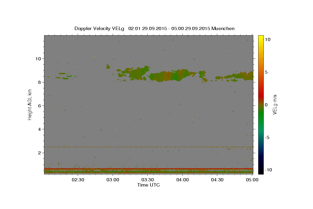
Task: Click the 'VELg m/s' colorbar label
Action: [275, 105]
